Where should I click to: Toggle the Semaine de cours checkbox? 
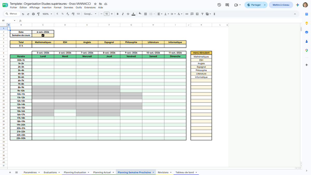[x=43, y=36]
